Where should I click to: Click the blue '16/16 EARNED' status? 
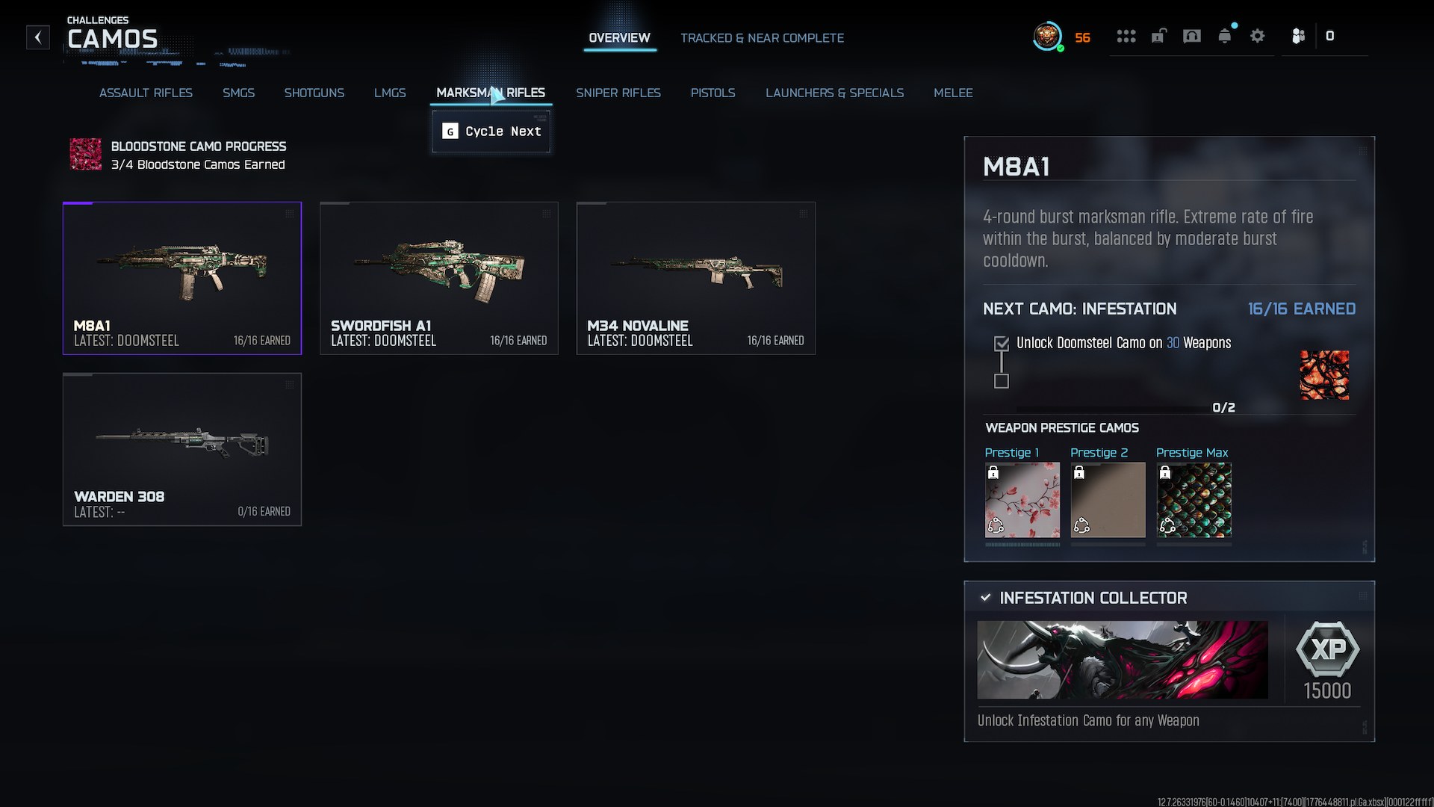[1302, 309]
